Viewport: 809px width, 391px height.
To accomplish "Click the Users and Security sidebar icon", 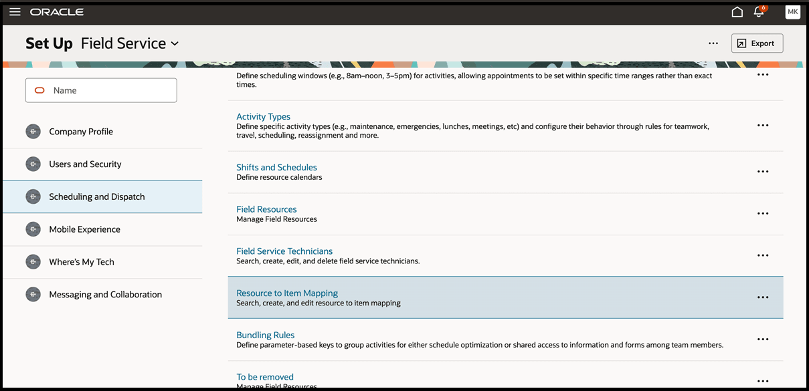I will [x=33, y=164].
